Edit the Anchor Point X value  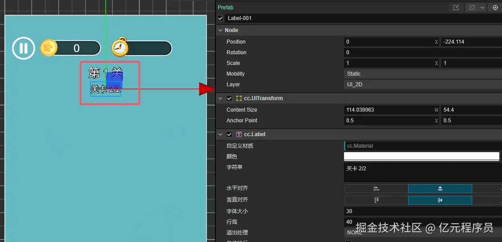[x=391, y=121]
